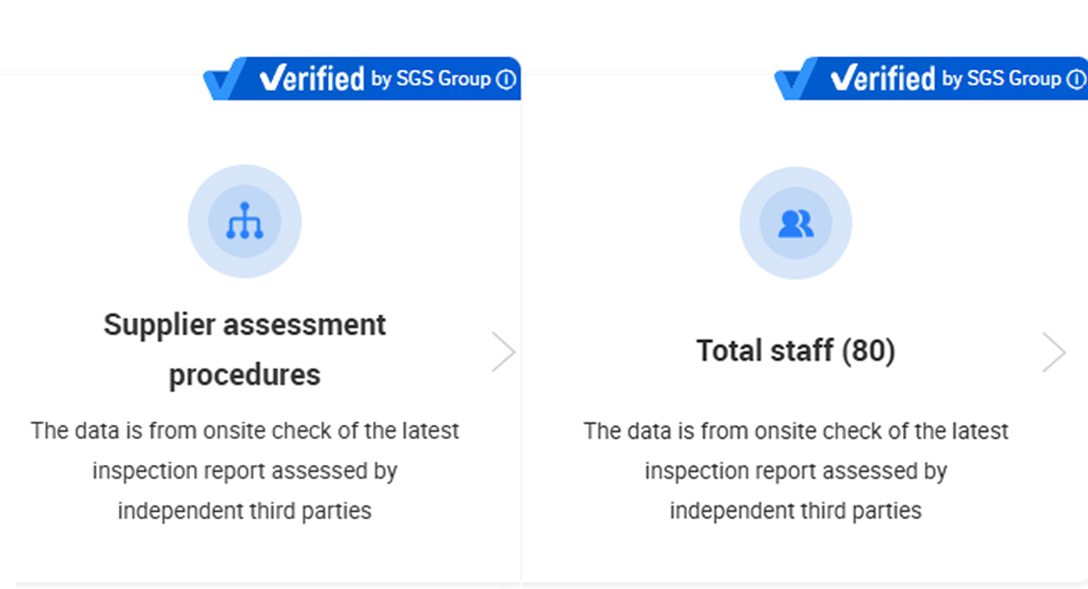1088x589 pixels.
Task: Click the info icon on the right Verified badge
Action: pyautogui.click(x=1077, y=80)
